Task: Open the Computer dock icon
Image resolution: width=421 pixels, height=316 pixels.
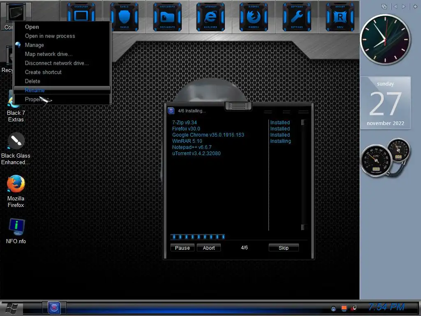Action: click(x=81, y=16)
